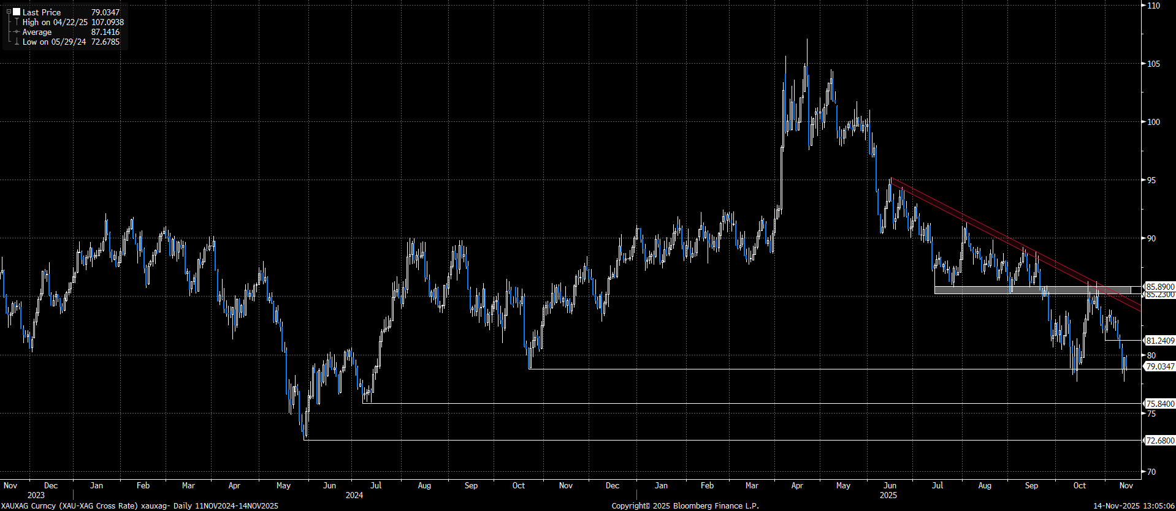Click the High marker icon in legend

tap(17, 22)
